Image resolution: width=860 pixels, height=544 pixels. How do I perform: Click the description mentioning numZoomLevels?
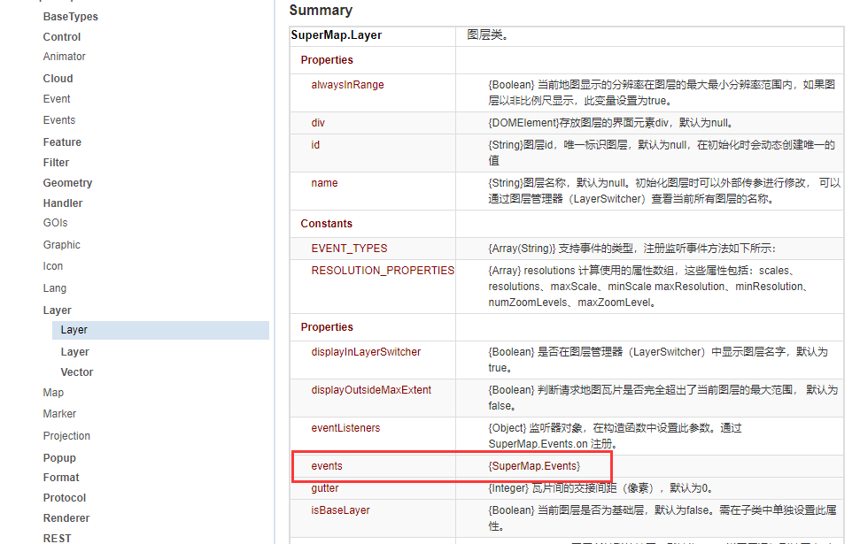coord(647,287)
